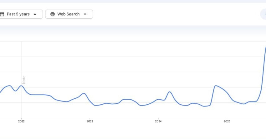Click the trend line peak in late 2024
This screenshot has width=266, height=139.
point(216,86)
